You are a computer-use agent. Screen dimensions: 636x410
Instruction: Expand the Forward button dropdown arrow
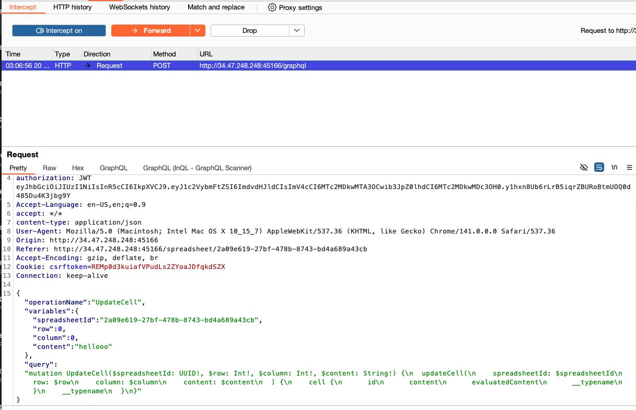198,31
